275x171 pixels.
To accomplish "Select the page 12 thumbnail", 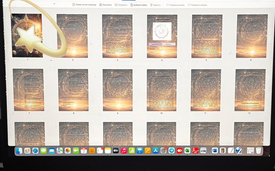I will point(250,90).
